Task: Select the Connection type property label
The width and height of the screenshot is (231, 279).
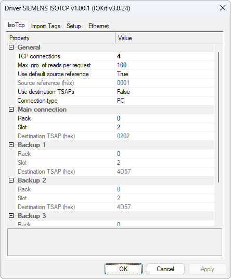Action: pyautogui.click(x=37, y=101)
